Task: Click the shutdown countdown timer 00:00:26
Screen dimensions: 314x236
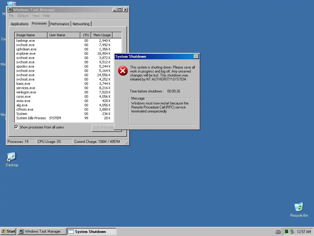Action: click(x=174, y=91)
